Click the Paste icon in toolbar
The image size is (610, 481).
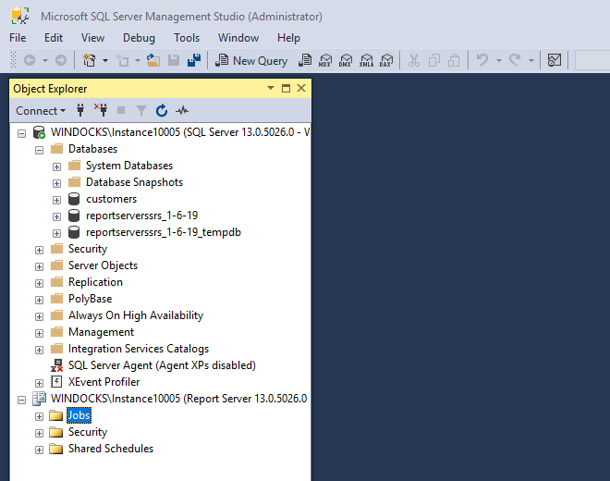[x=454, y=60]
